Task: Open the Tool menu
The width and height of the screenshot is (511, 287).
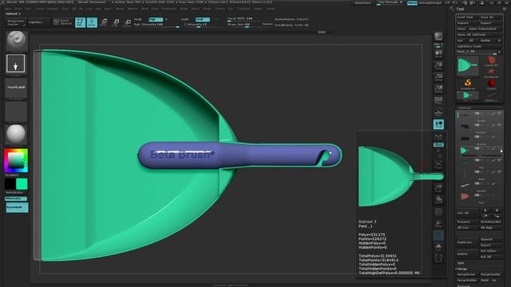Action: (231, 9)
